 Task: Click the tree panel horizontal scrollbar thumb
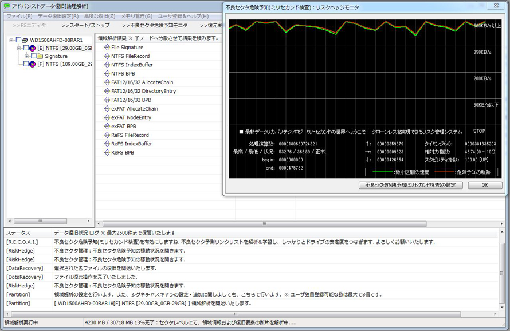click(40, 221)
